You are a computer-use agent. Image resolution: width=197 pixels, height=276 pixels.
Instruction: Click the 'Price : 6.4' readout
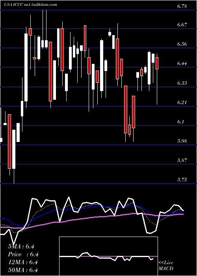23,254
